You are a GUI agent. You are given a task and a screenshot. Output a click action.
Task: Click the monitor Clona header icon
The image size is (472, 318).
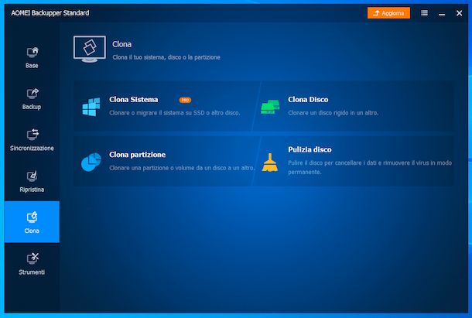pyautogui.click(x=90, y=49)
